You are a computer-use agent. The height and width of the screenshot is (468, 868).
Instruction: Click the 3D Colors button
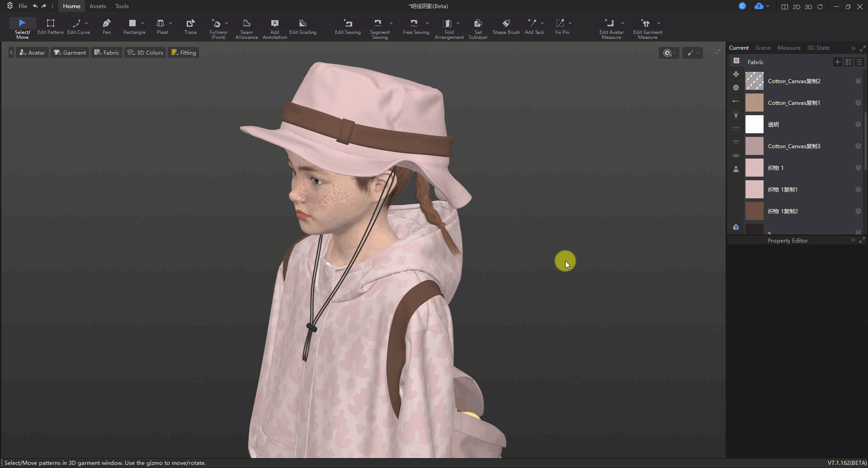[145, 52]
